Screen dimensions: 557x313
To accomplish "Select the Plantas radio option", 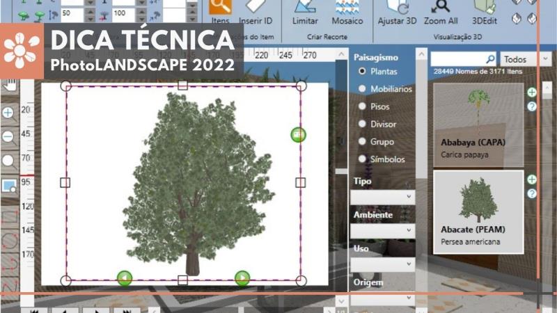I will click(x=362, y=72).
